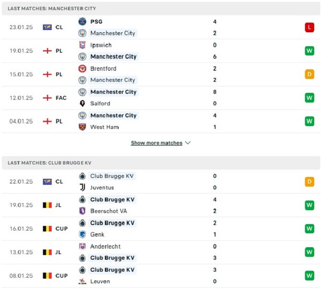Click the Anderlecht club crest icon

(x=82, y=246)
